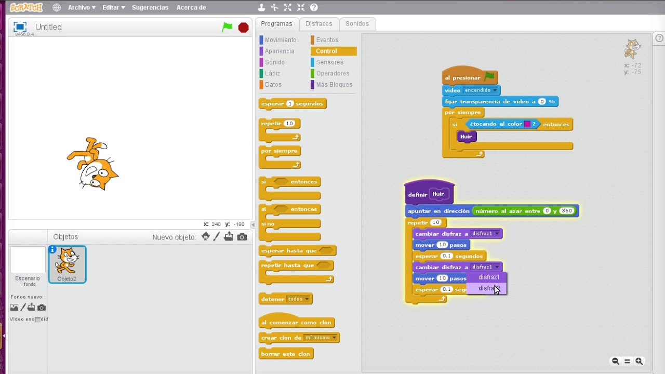
Task: Open Acerca de
Action: tap(191, 8)
